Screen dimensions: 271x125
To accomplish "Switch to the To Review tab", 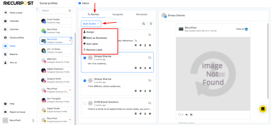I will [x=93, y=15].
